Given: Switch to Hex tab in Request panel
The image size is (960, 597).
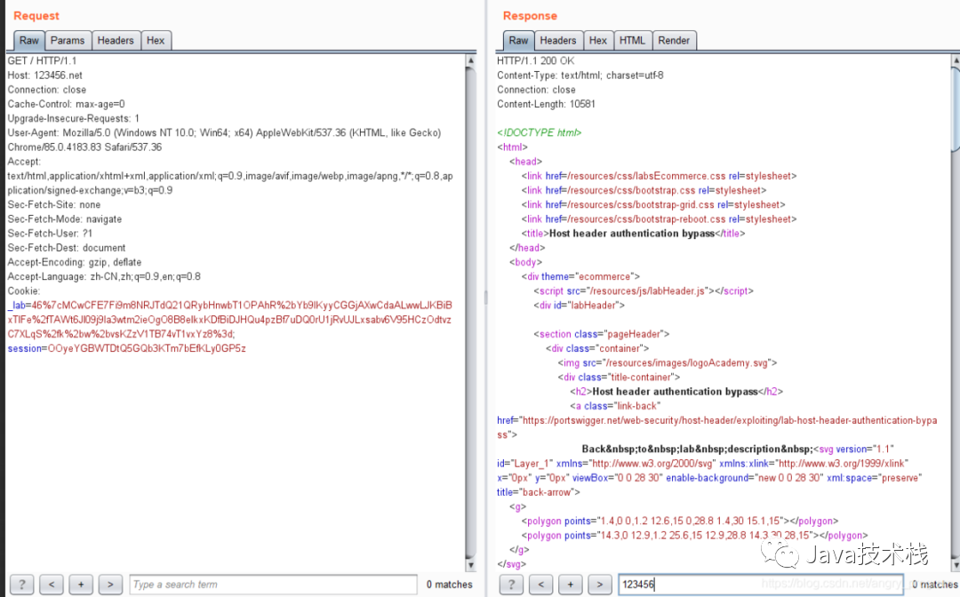Looking at the screenshot, I should [156, 40].
